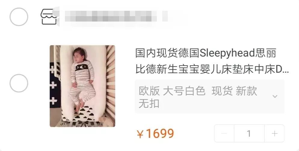Viewport: 299px width, 151px height.
Task: Click the 无扣 option text in variant box
Action: tap(149, 103)
